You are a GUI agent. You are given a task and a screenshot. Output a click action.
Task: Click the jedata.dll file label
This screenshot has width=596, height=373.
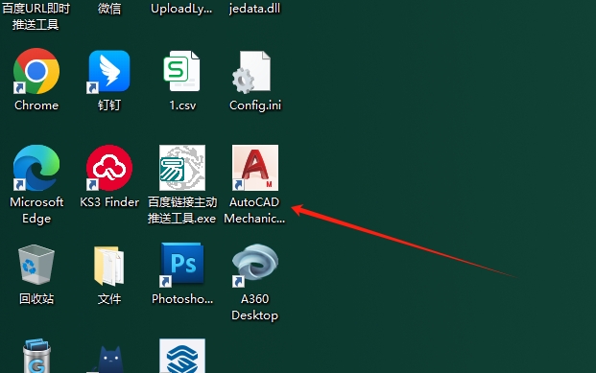point(254,8)
